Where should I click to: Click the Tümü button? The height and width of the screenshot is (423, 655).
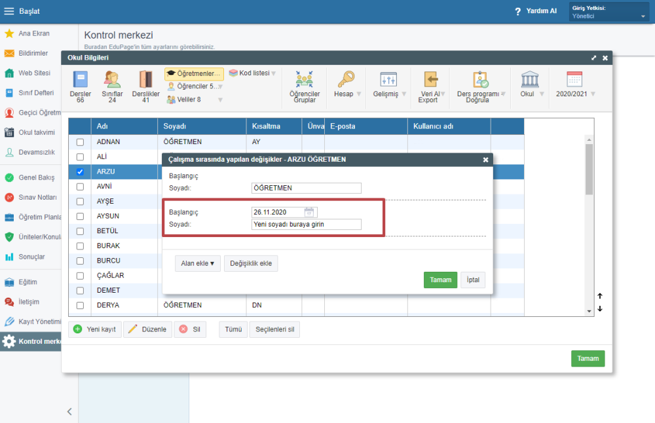[x=233, y=329]
